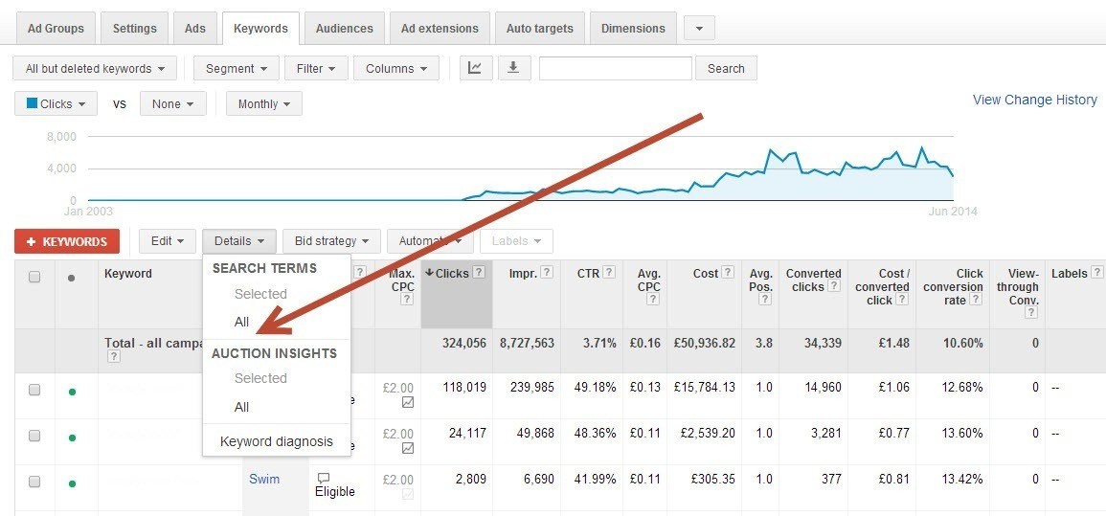
Task: Click the help icon next to CTR column
Action: 607,273
